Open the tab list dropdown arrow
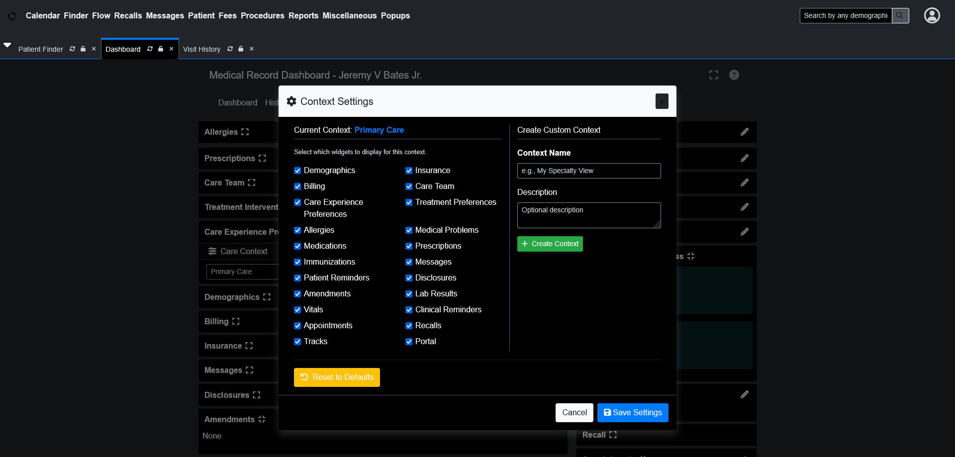Viewport: 955px width, 457px height. click(7, 45)
